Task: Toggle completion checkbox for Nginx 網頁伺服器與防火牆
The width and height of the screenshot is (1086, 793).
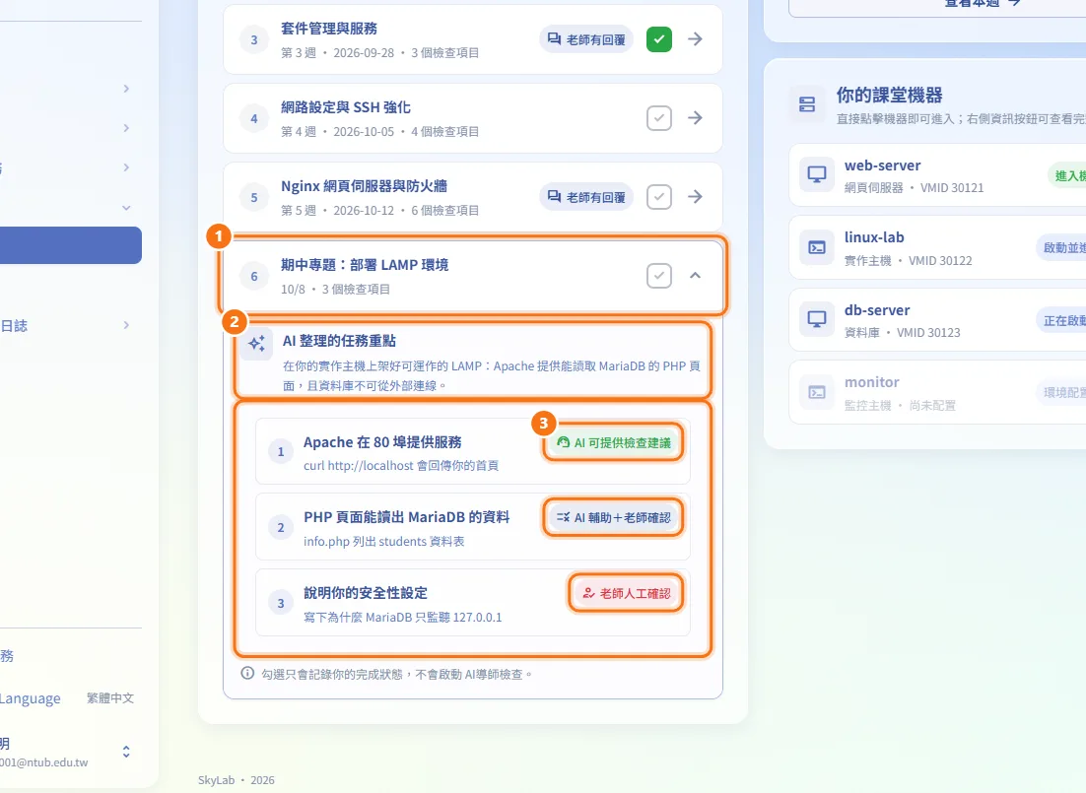Action: point(658,197)
